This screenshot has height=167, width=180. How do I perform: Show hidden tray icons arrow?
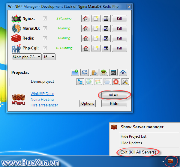pos(163,161)
